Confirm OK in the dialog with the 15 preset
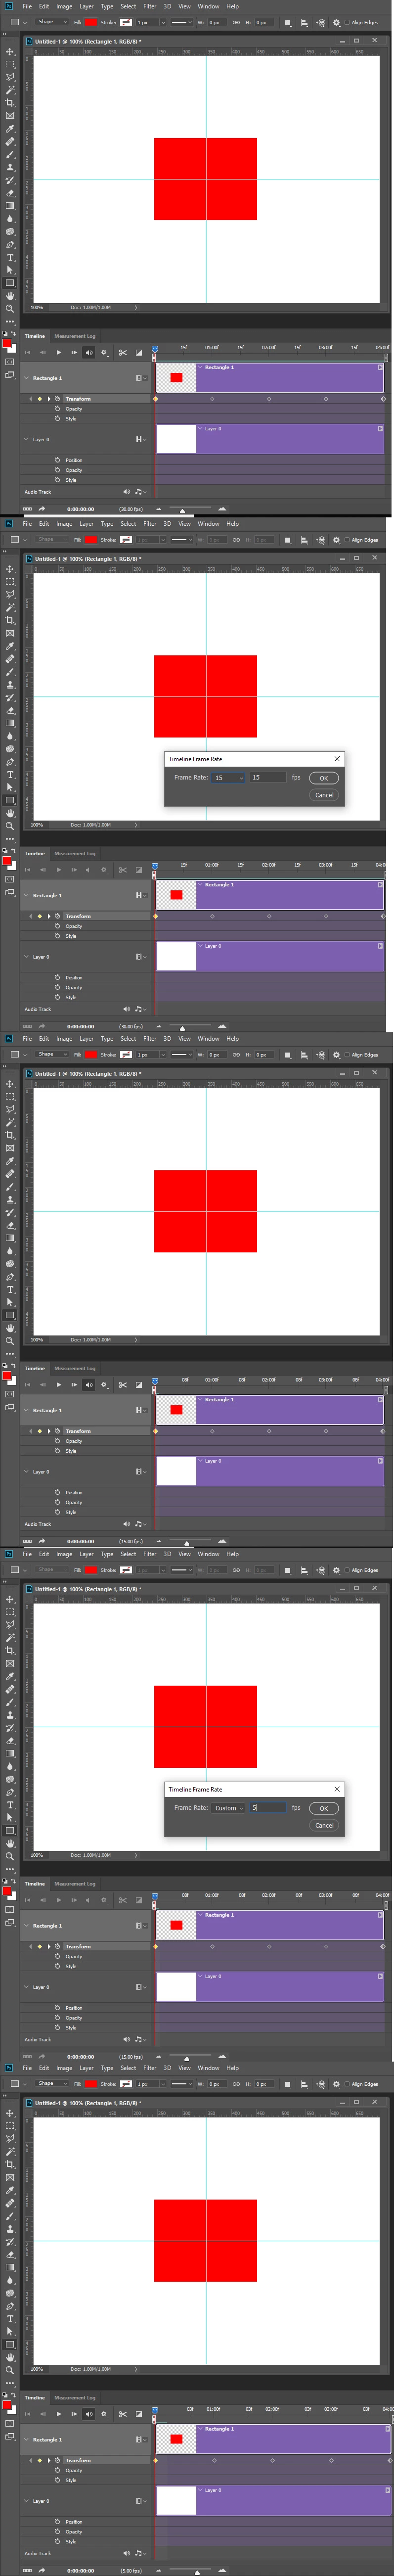Image resolution: width=394 pixels, height=2576 pixels. pyautogui.click(x=323, y=778)
